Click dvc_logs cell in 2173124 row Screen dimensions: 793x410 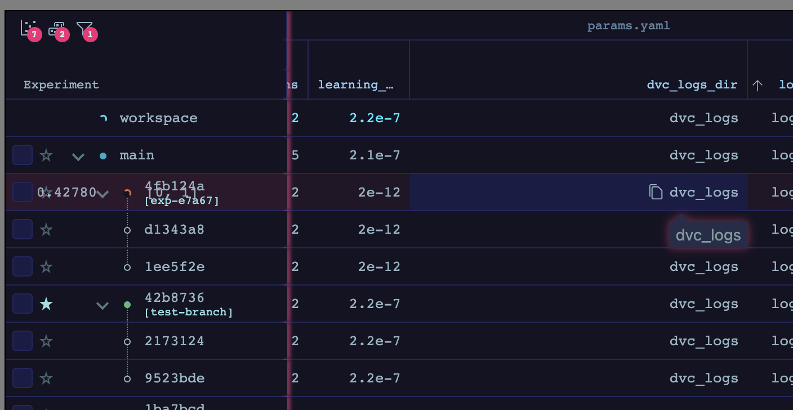pyautogui.click(x=704, y=341)
